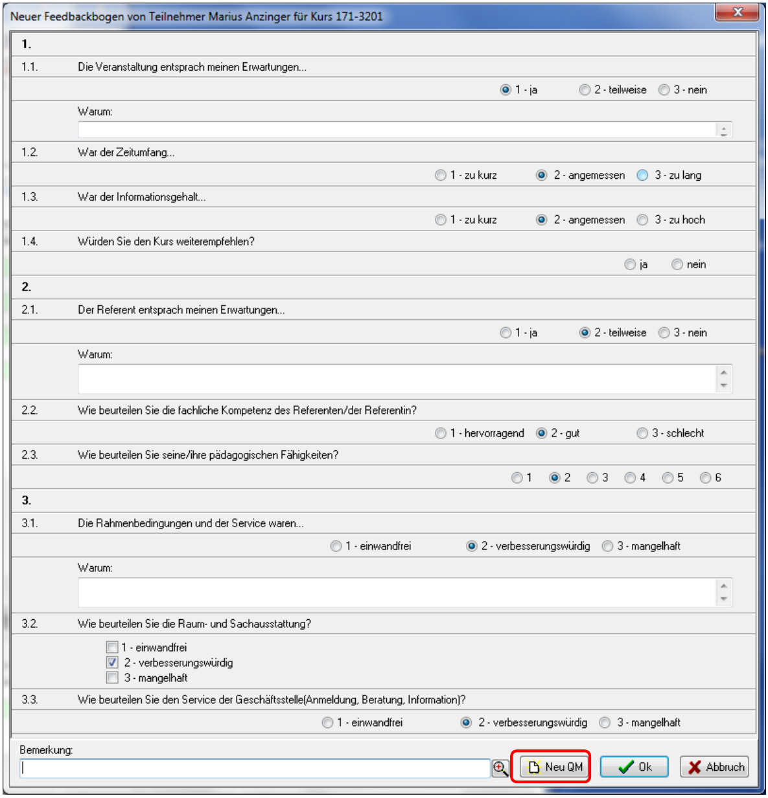Open the magnifier icon beside Bemerkung field
768x798 pixels.
tap(500, 768)
